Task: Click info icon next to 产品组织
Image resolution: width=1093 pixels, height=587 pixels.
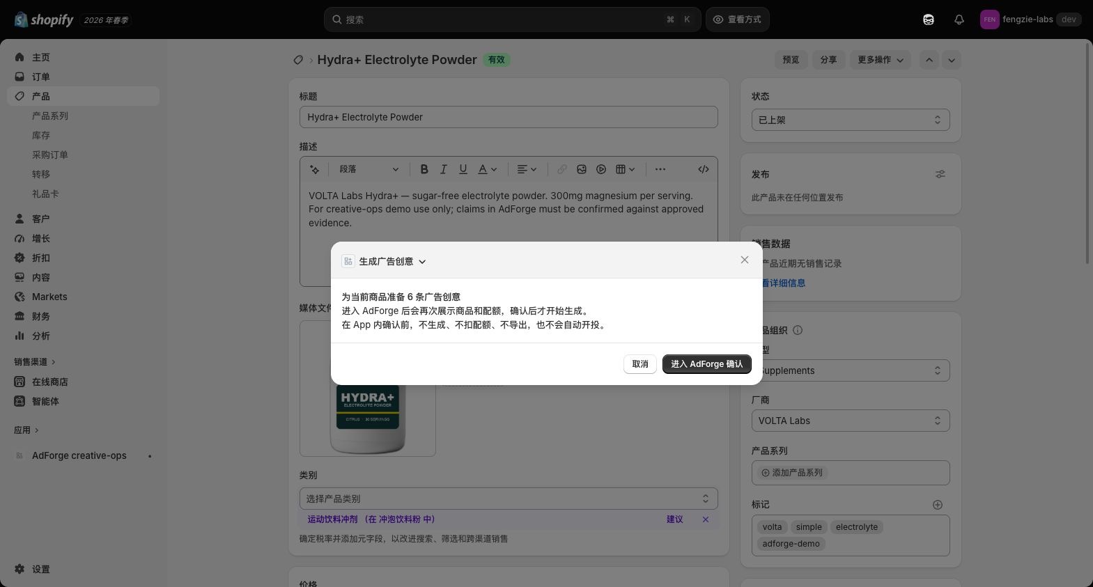Action: click(798, 330)
